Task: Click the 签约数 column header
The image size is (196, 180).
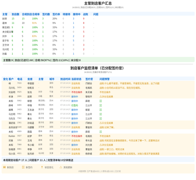Action: click(x=46, y=14)
